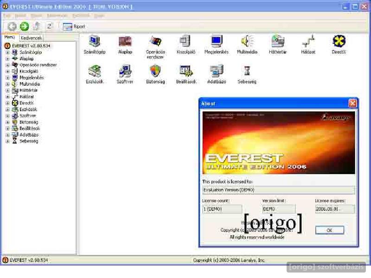Expand the Operációs rendszer tree node
This screenshot has height=278, width=371.
[x=7, y=65]
